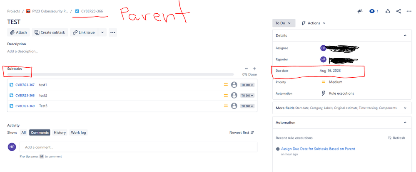Click the Rule executions lightning icon
Image resolution: width=416 pixels, height=172 pixels.
click(323, 93)
